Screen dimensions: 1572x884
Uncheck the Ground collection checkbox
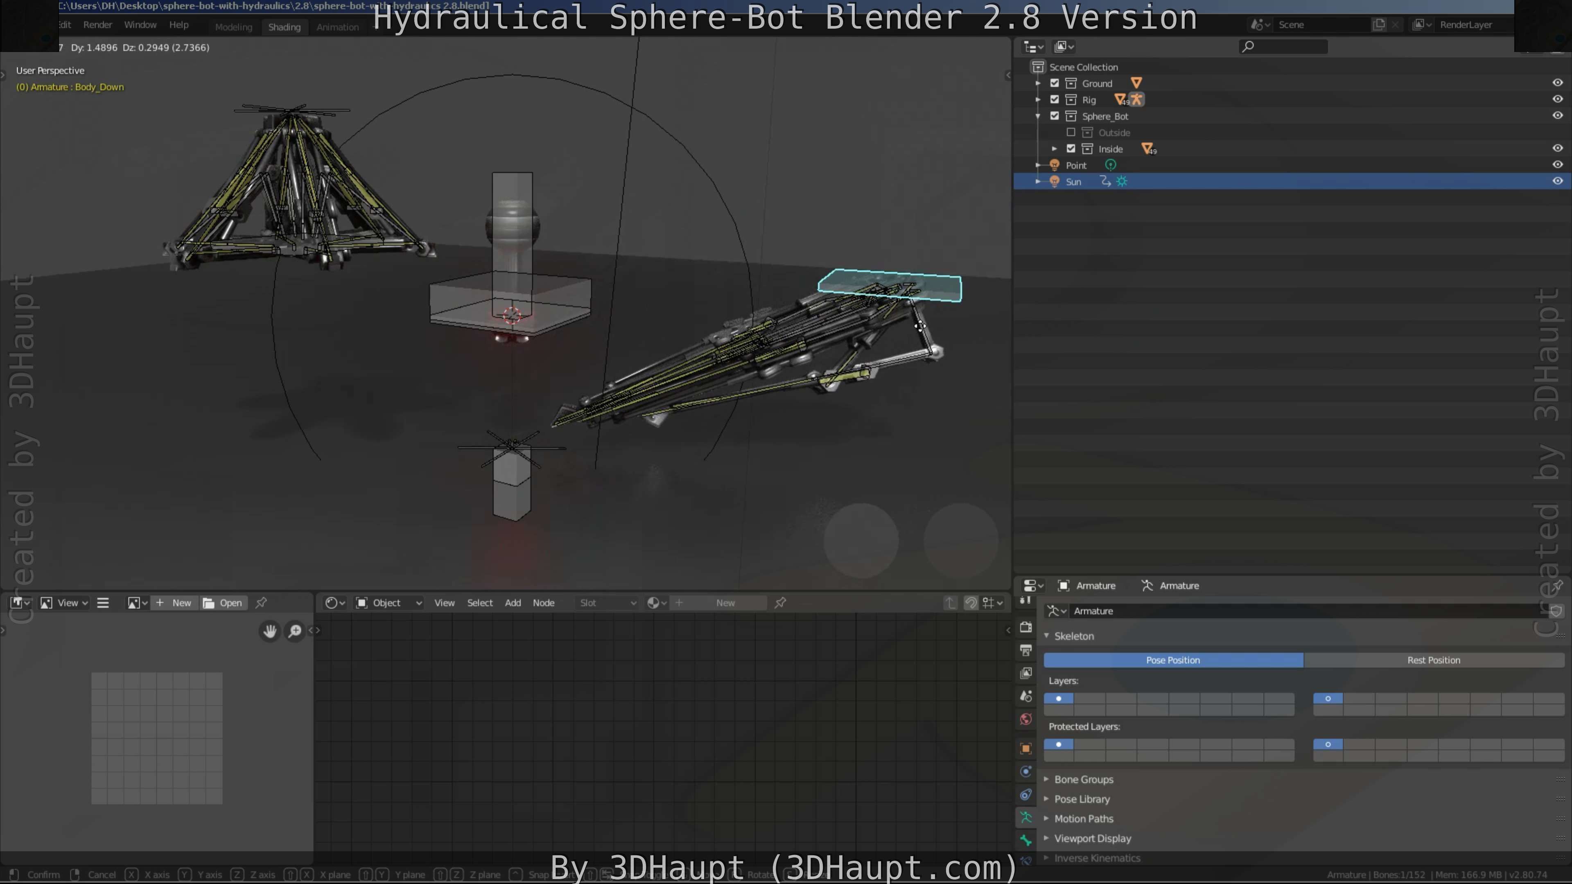click(x=1055, y=83)
